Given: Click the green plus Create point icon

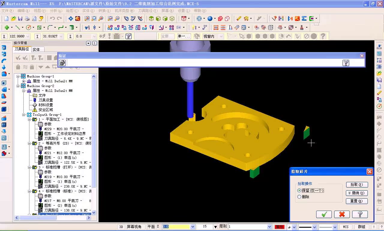Looking at the screenshot, I should [x=7, y=28].
